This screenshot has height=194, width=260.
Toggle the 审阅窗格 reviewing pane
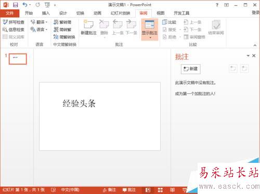point(194,37)
